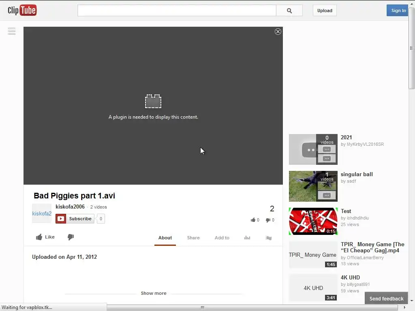Click 'Uploaded on Apr 11, 2012' text
This screenshot has height=311, width=415.
(x=64, y=257)
